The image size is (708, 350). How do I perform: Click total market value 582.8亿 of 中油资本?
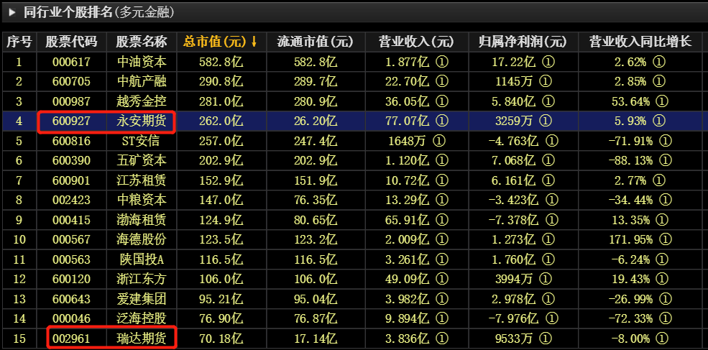(x=221, y=62)
